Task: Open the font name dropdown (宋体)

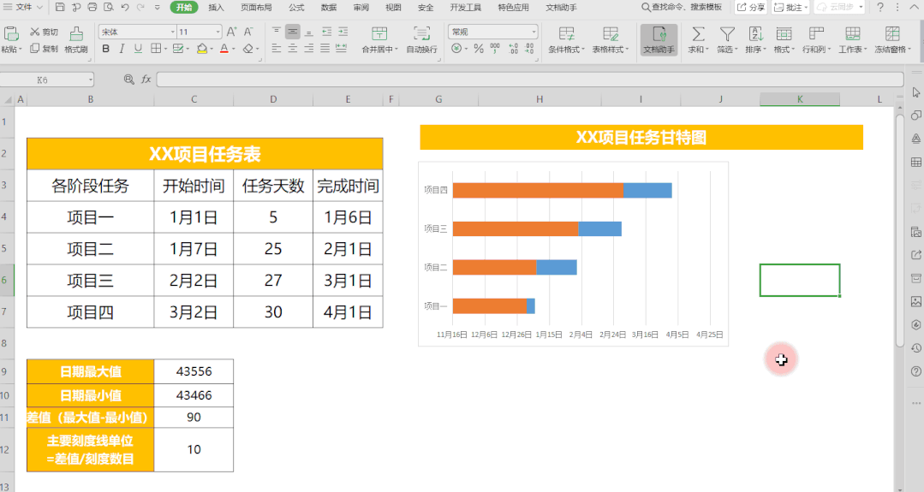Action: [135, 32]
